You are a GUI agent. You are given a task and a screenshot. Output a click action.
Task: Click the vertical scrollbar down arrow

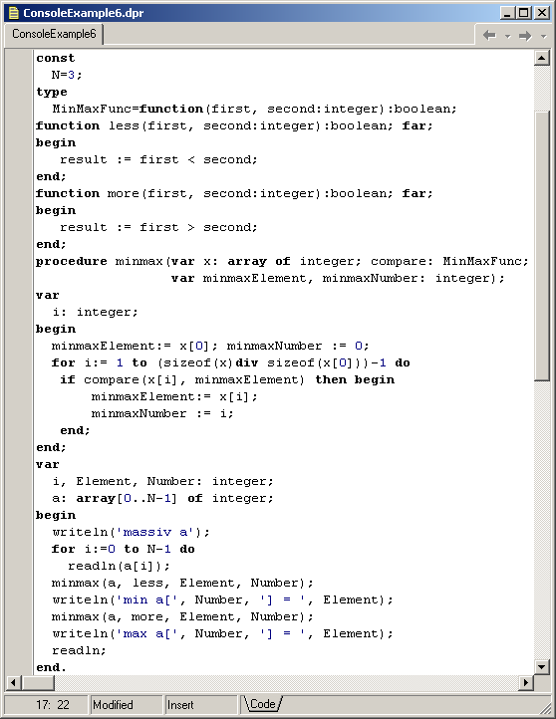[542, 667]
